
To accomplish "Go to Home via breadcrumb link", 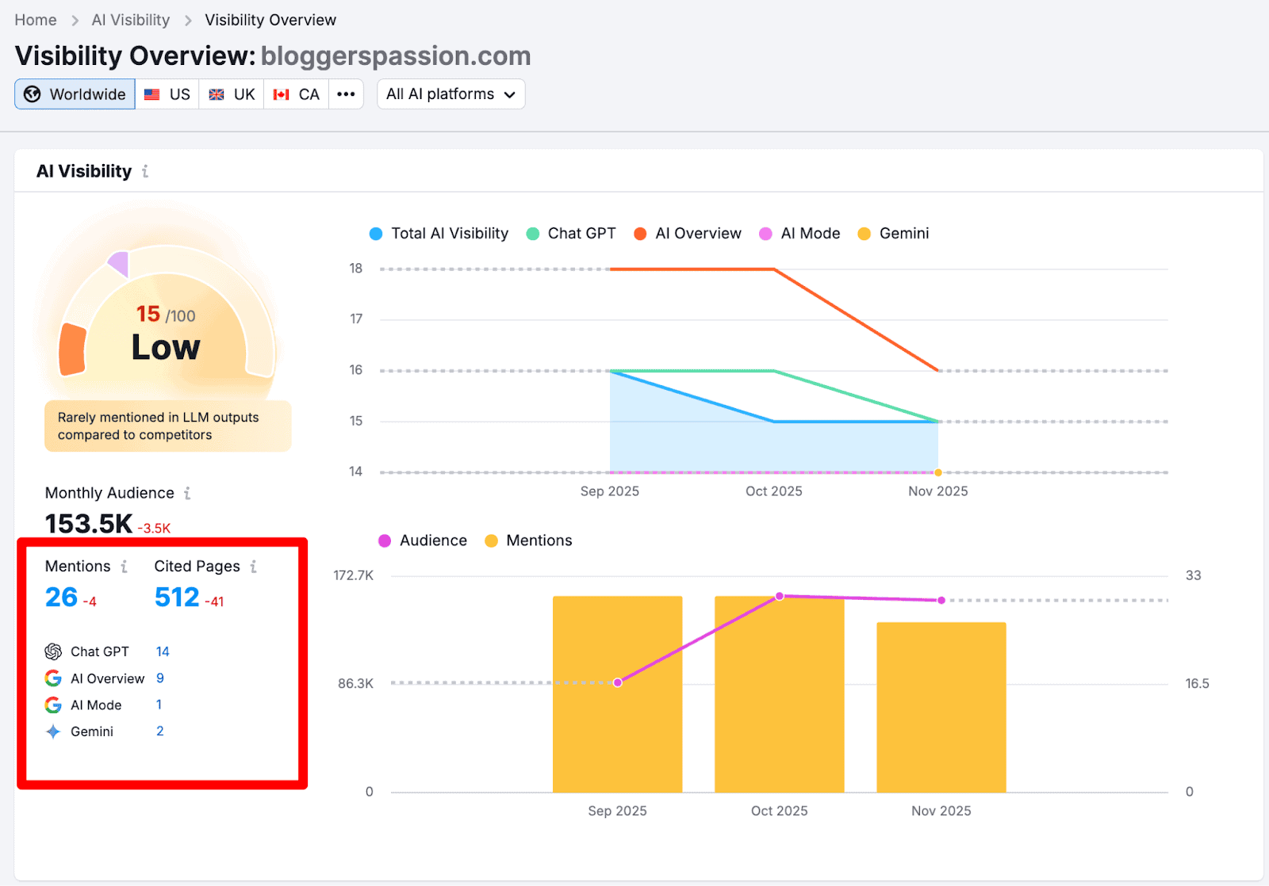I will tap(36, 21).
